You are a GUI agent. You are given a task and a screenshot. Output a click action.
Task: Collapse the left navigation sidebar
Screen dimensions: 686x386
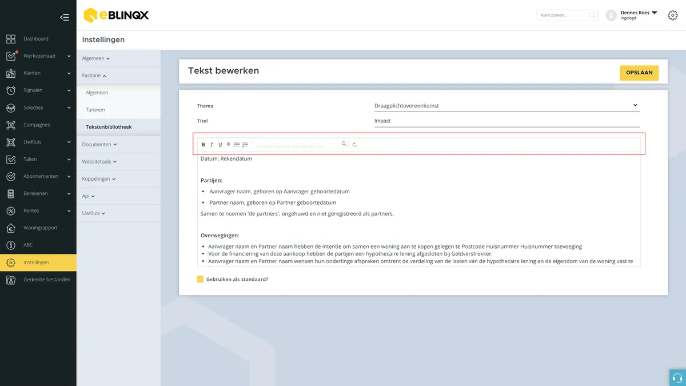coord(65,17)
